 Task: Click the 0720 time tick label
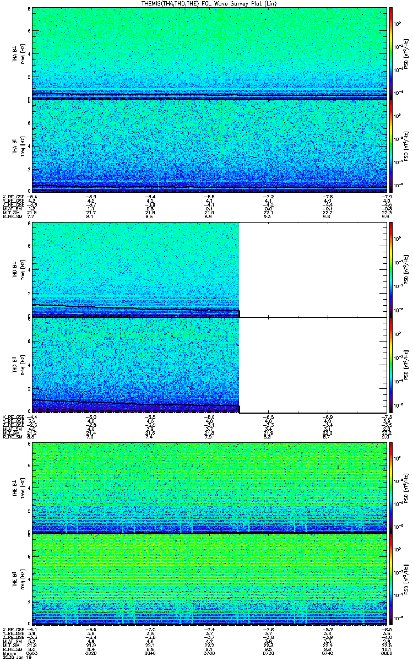tap(268, 653)
